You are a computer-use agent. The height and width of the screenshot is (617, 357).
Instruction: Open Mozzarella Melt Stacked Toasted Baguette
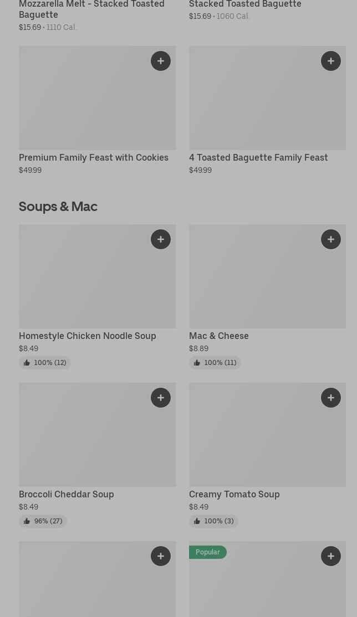(91, 9)
